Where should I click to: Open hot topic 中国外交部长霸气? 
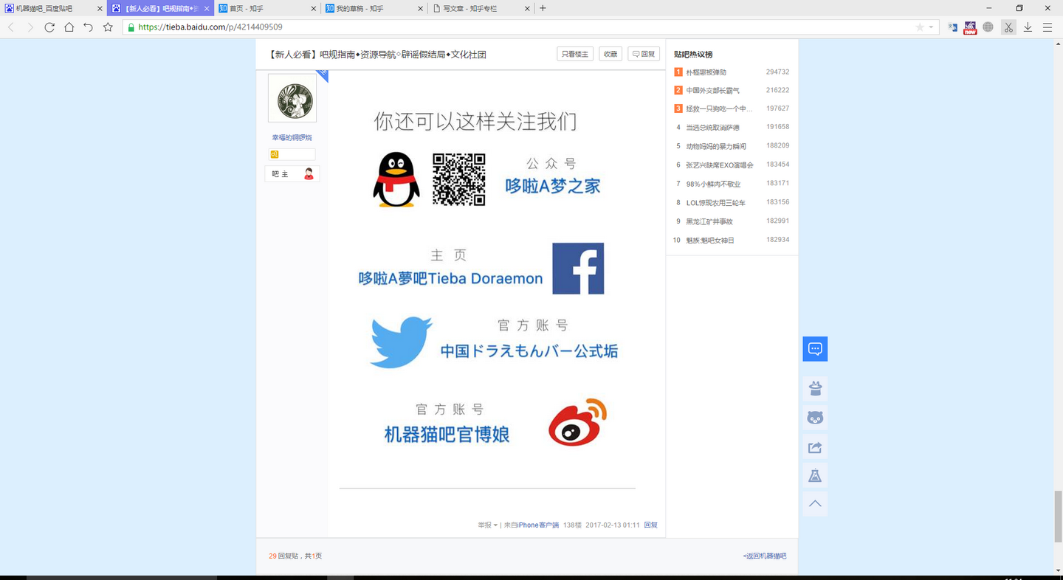coord(712,91)
